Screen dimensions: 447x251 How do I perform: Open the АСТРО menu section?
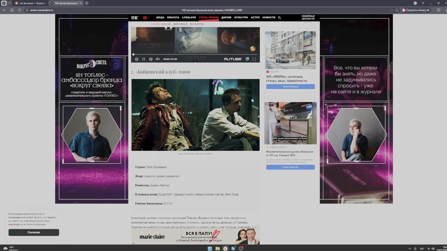[255, 17]
